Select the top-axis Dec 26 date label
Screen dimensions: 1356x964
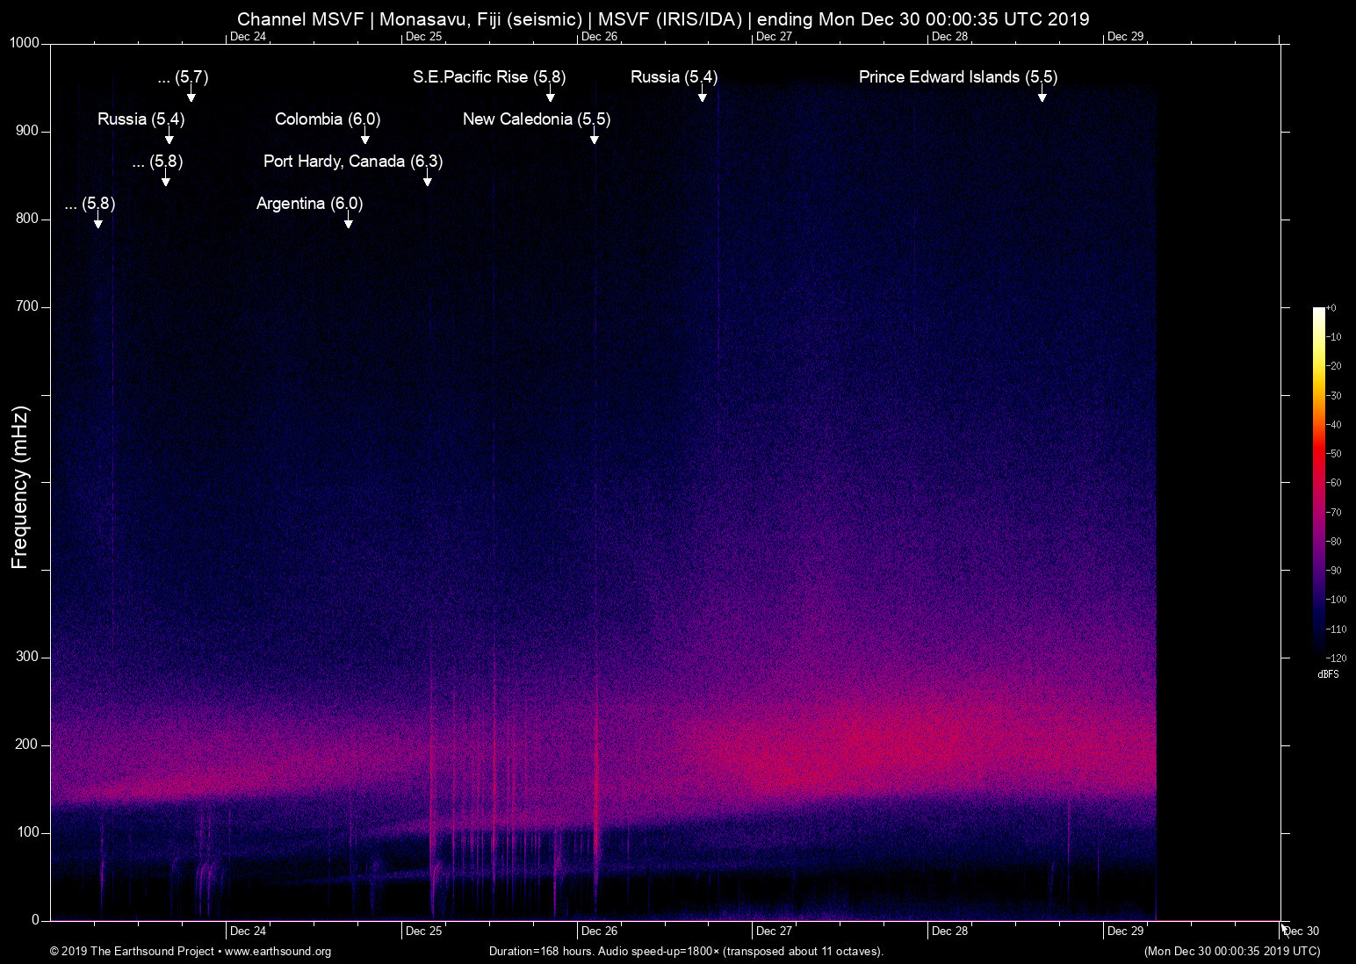599,37
